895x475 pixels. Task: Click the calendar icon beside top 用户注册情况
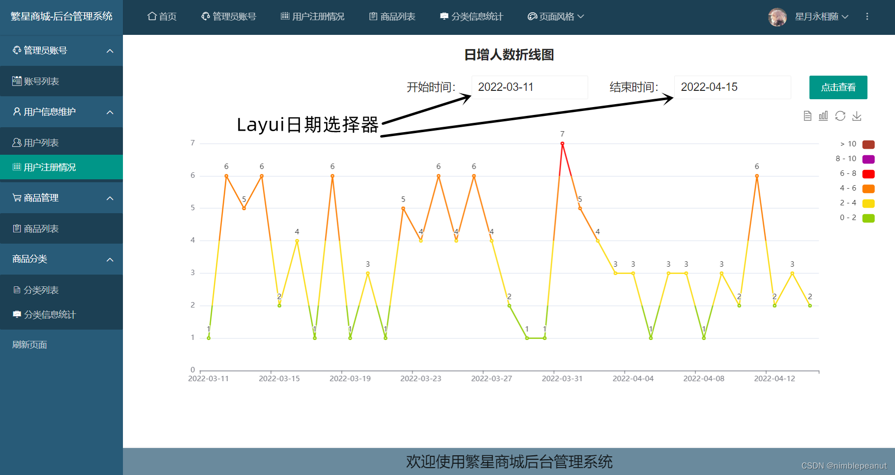[285, 16]
